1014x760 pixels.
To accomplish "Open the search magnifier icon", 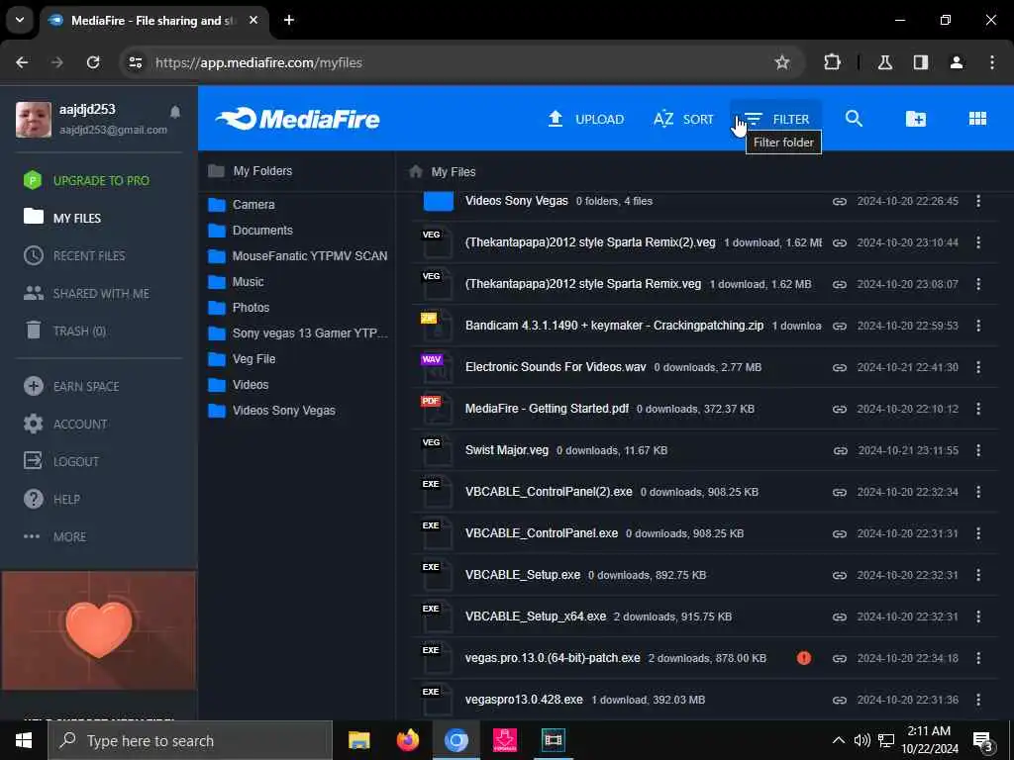I will 854,119.
